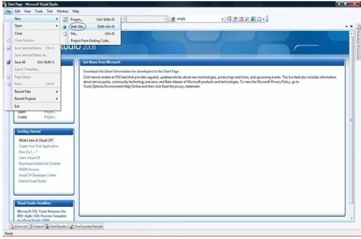This screenshot has width=361, height=239.
Task: Click the Save All stacked-disks icon
Action: click(x=8, y=62)
